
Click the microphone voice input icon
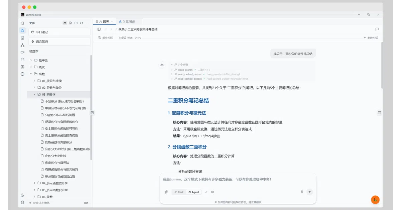(x=302, y=192)
